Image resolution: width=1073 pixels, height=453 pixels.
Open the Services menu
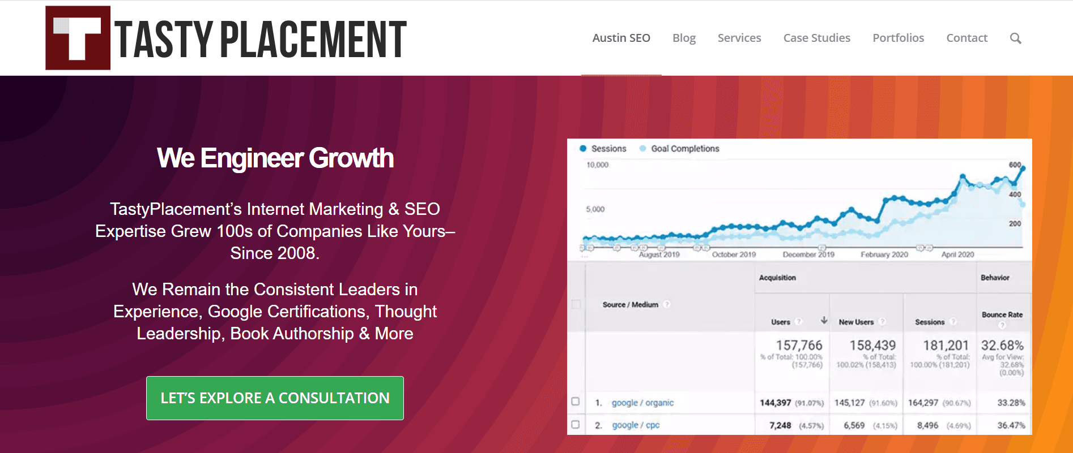[x=739, y=38]
